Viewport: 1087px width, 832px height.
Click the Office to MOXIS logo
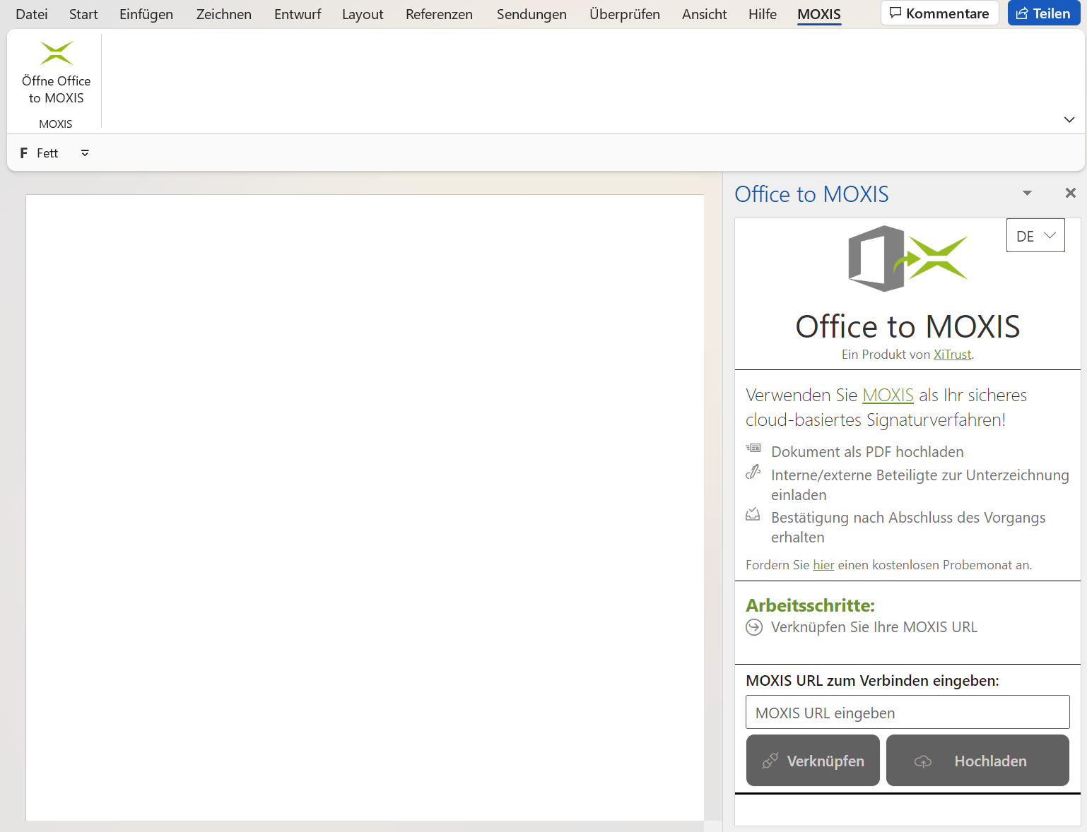907,258
